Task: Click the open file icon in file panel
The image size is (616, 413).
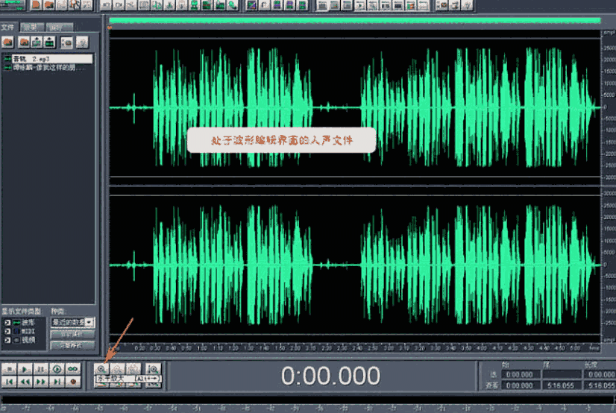Action: click(x=7, y=42)
